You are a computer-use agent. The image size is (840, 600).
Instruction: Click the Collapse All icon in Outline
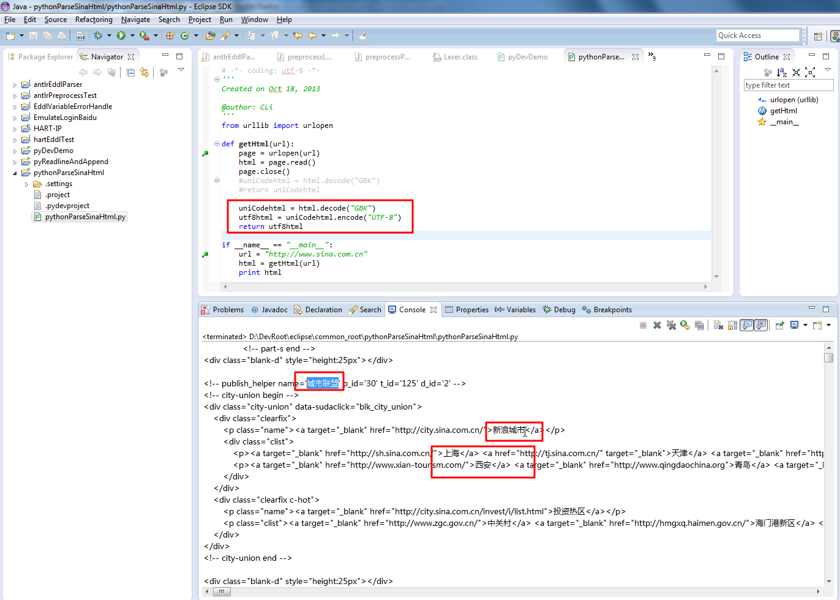tap(796, 72)
